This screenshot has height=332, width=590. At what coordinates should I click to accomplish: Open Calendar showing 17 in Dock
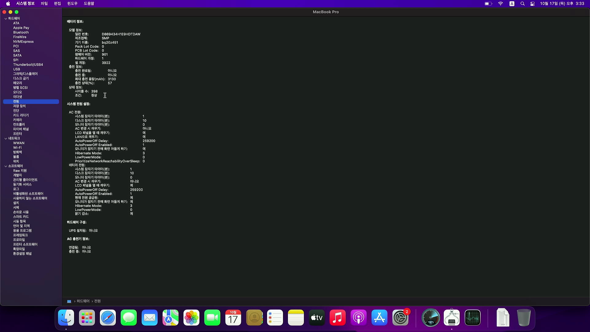[x=233, y=318]
